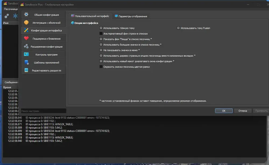Click the gears toolbar icon in main window
This screenshot has width=269, height=165.
pos(7,16)
